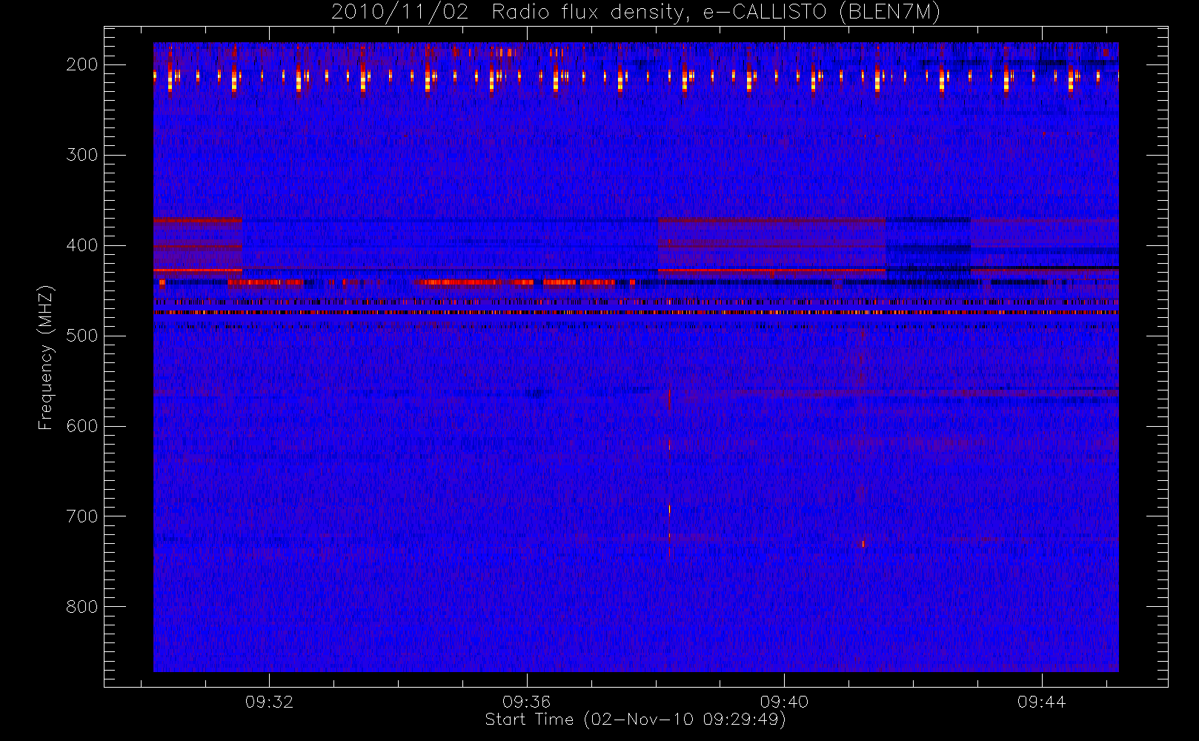Click the Frequency (MHZ) axis title

click(x=46, y=357)
